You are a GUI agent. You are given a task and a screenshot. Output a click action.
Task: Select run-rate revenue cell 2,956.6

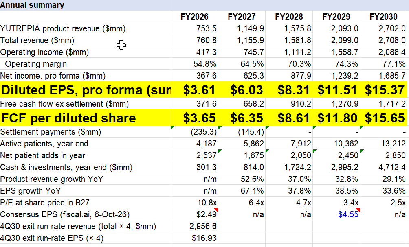coord(195,226)
